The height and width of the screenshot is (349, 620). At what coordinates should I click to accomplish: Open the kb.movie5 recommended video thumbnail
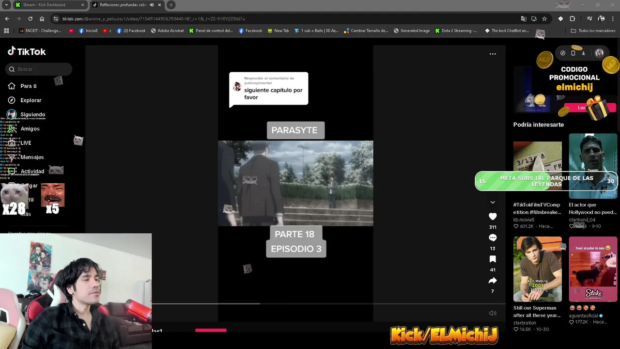click(x=537, y=166)
